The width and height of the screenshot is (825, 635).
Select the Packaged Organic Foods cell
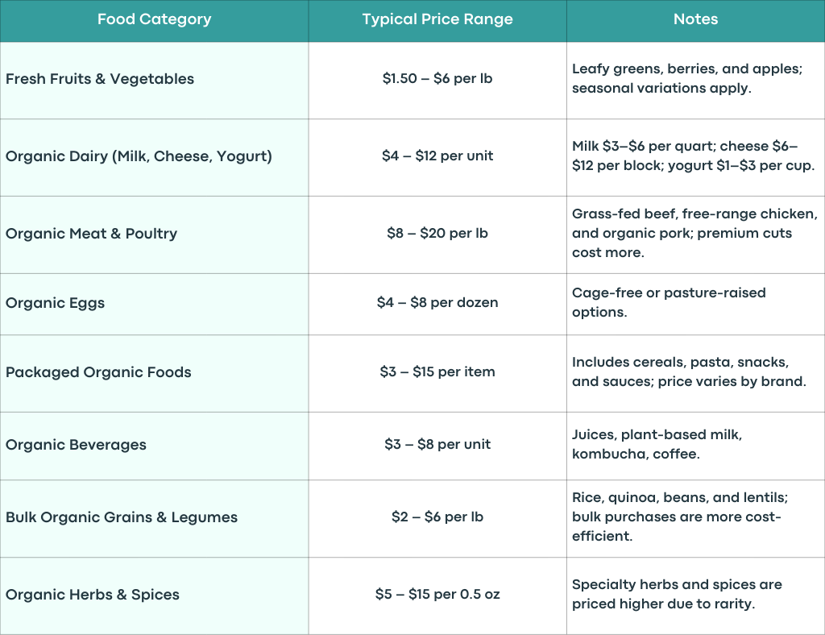pos(154,374)
